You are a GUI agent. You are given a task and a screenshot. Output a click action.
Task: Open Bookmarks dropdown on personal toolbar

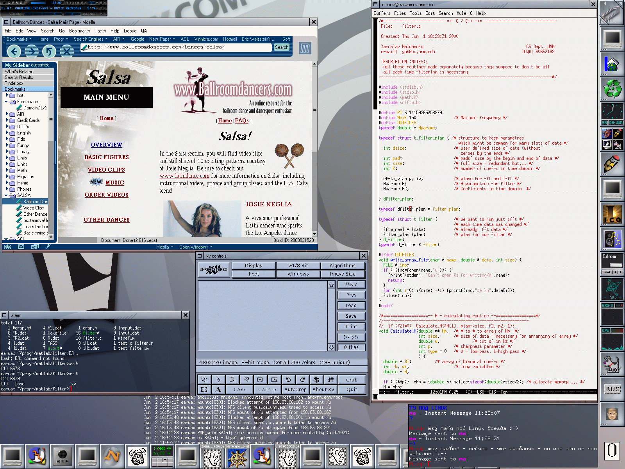tap(19, 39)
